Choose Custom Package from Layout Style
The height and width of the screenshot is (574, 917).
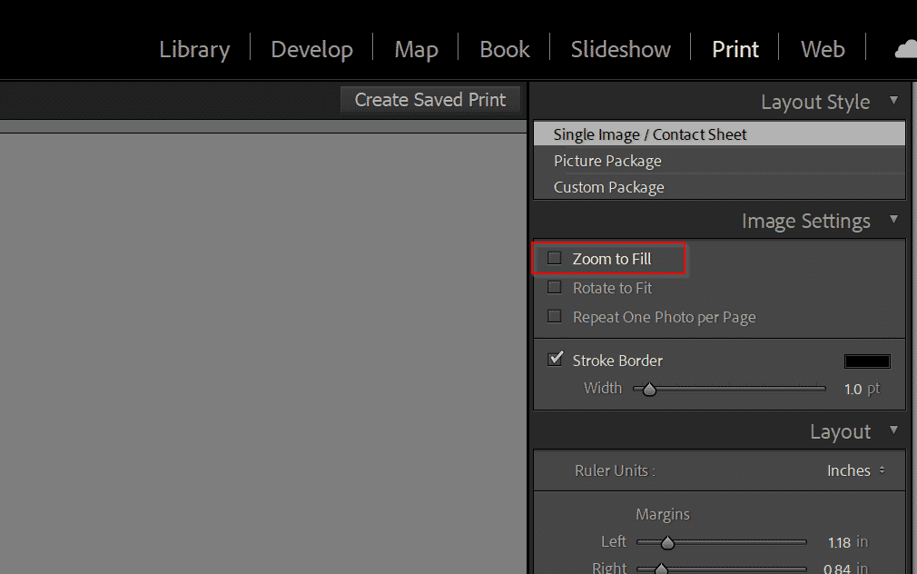pyautogui.click(x=608, y=186)
